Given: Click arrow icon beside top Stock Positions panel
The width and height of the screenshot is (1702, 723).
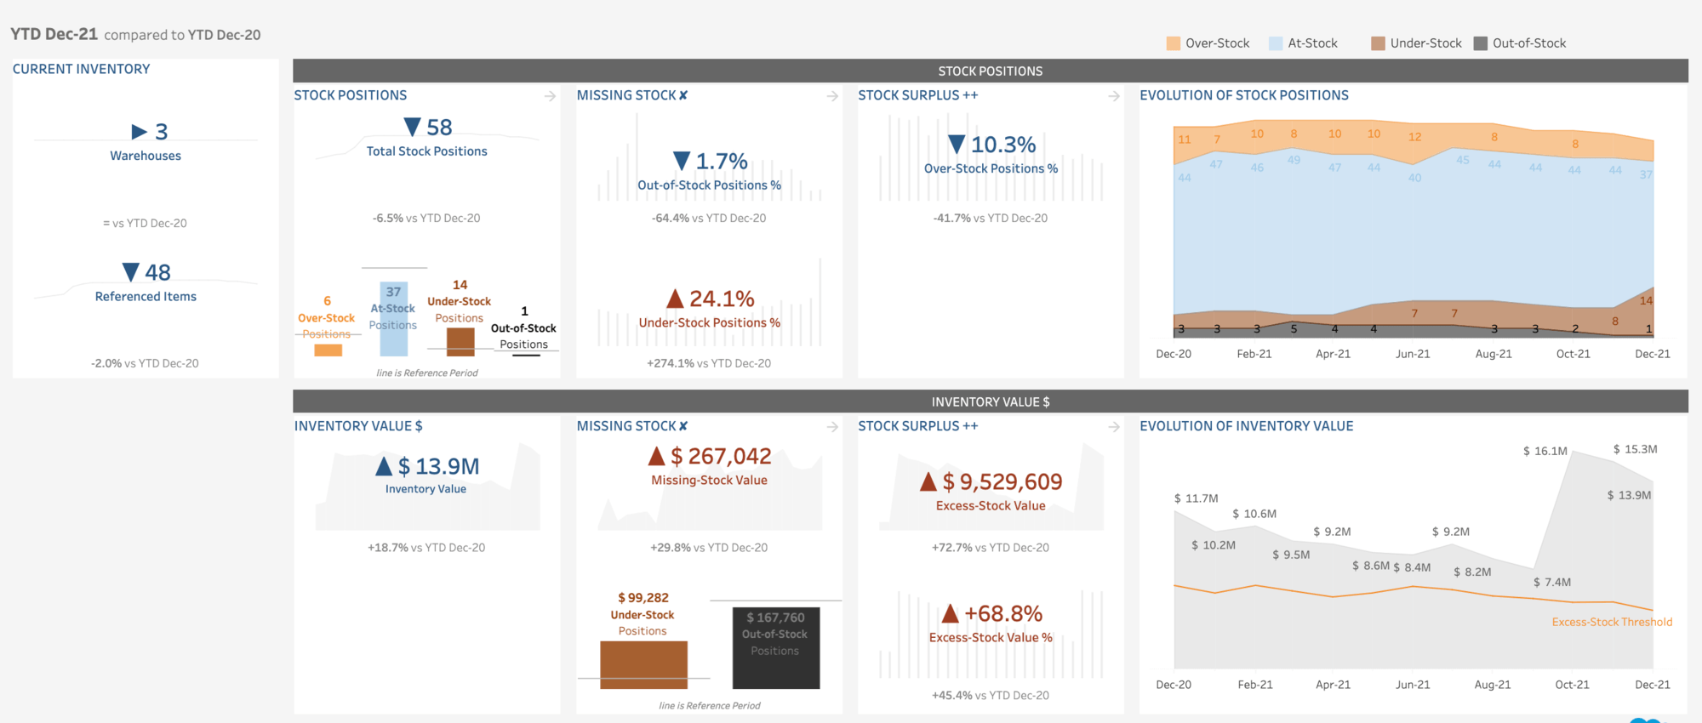Looking at the screenshot, I should coord(550,96).
